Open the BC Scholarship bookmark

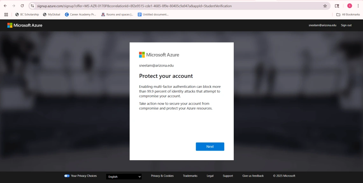pyautogui.click(x=27, y=15)
